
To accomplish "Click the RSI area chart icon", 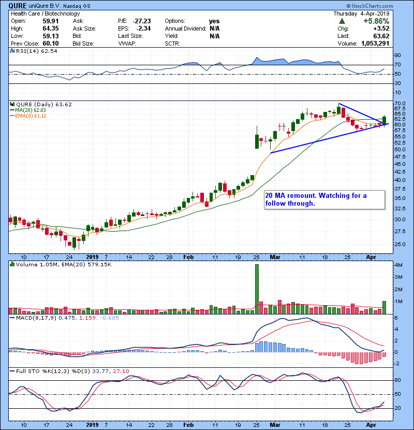I will (12, 51).
